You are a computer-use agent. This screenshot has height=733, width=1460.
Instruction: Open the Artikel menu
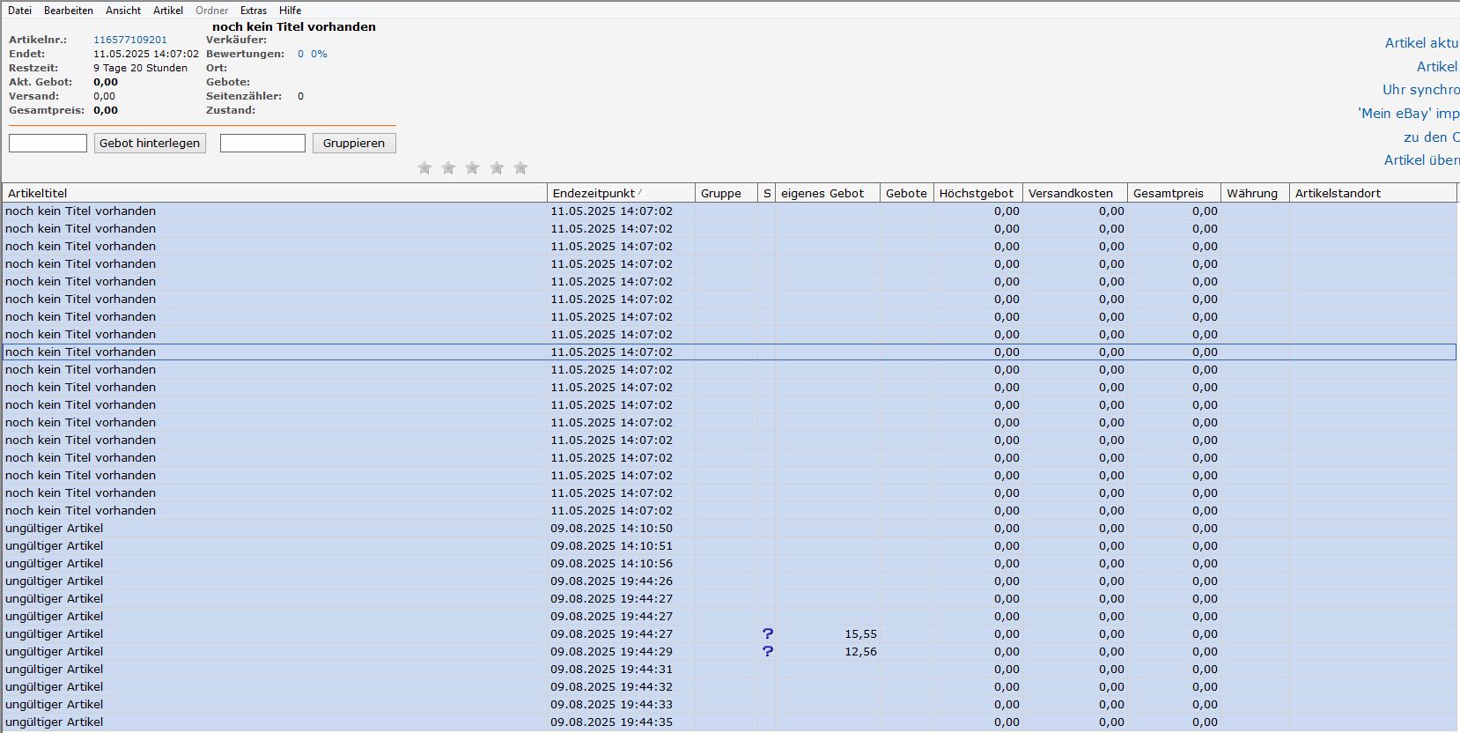[167, 11]
